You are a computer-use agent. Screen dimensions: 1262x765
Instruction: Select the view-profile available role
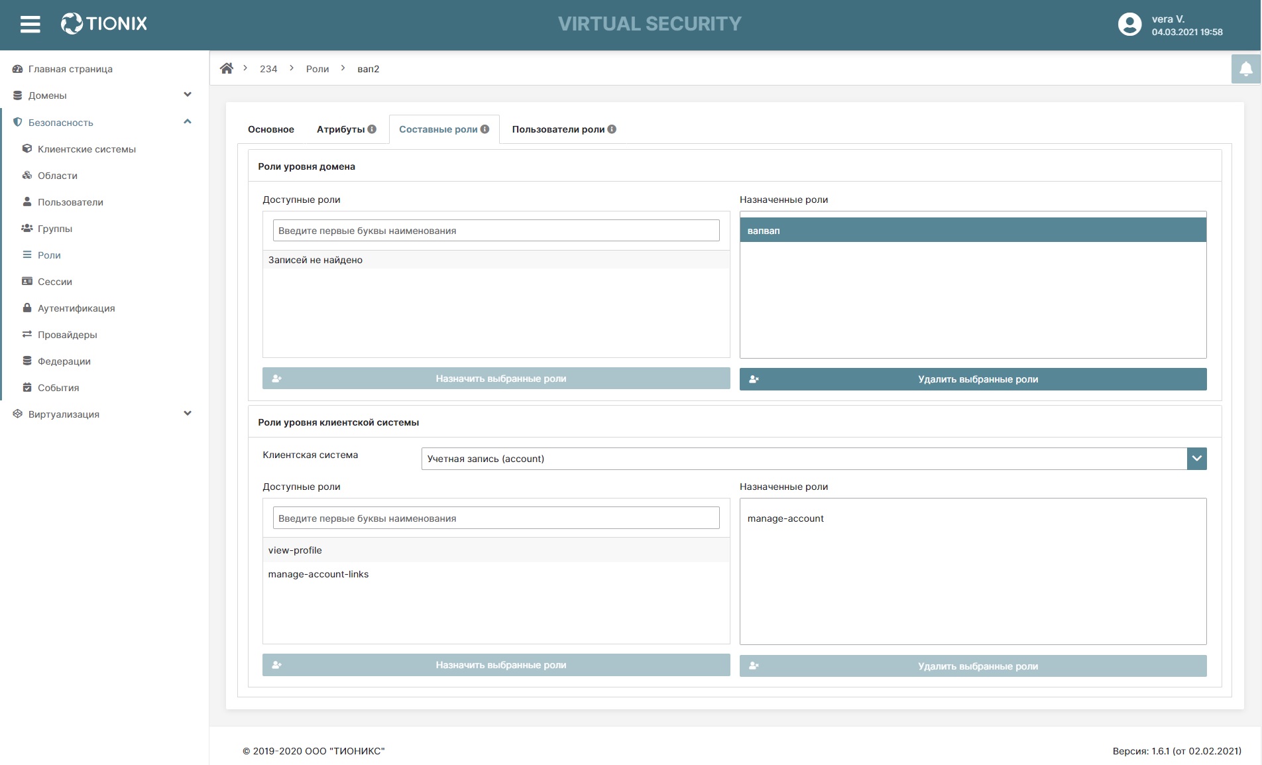coord(295,550)
